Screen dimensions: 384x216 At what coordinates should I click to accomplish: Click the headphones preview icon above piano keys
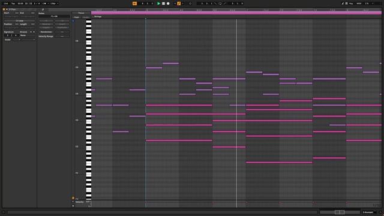point(73,21)
